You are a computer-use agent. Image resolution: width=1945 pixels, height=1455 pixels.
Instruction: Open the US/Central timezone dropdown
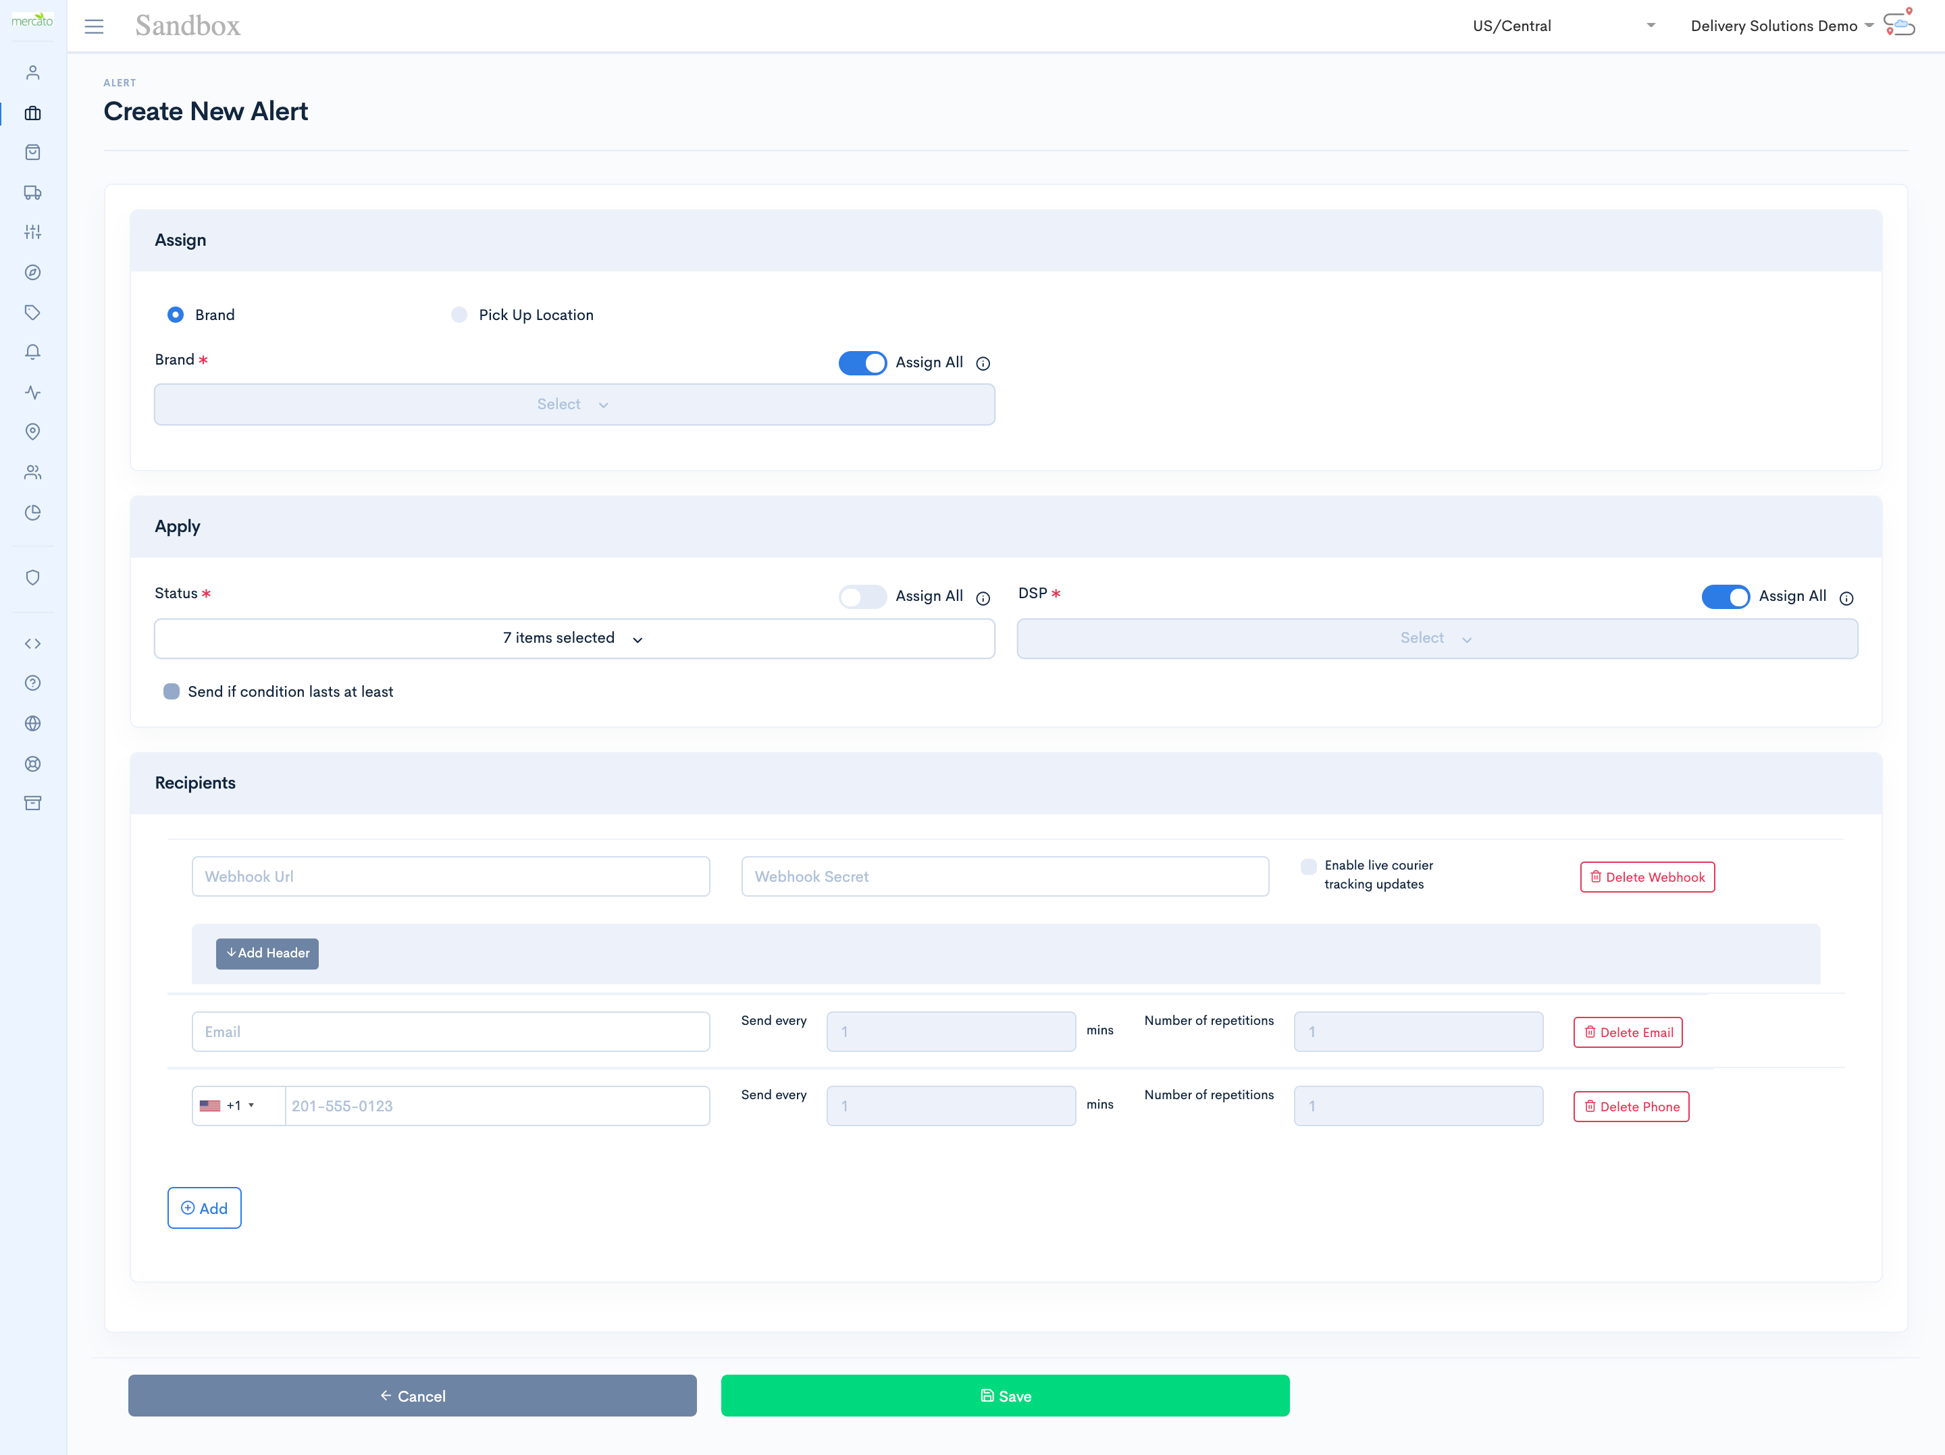coord(1563,26)
